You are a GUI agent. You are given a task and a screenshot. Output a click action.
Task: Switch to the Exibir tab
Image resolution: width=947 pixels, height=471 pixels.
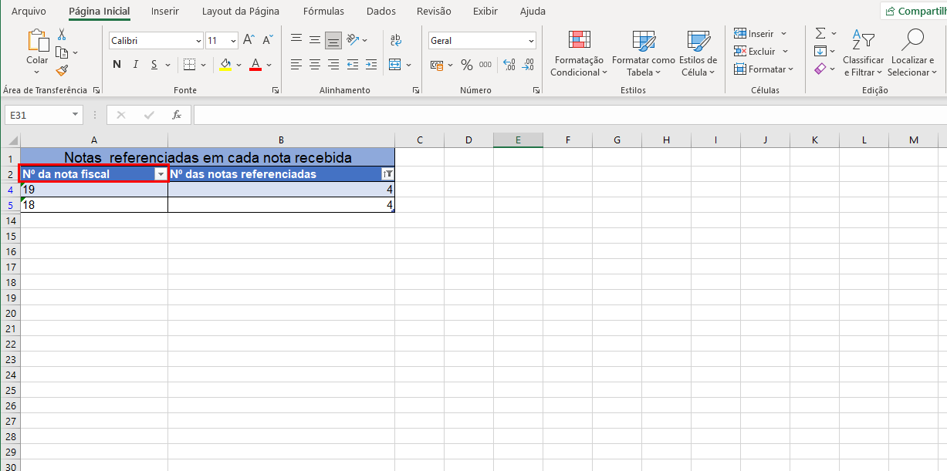click(485, 12)
